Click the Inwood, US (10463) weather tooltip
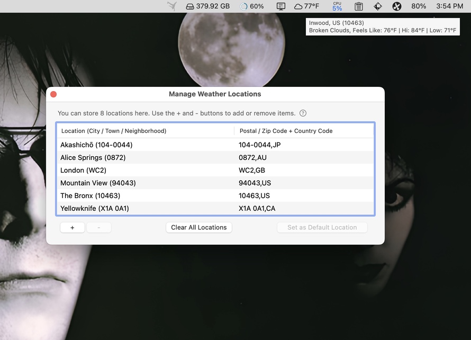 383,27
